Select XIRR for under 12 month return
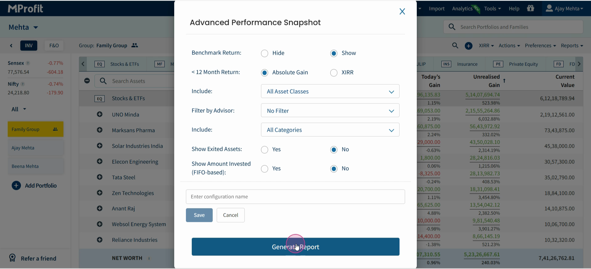The height and width of the screenshot is (269, 591). click(334, 73)
